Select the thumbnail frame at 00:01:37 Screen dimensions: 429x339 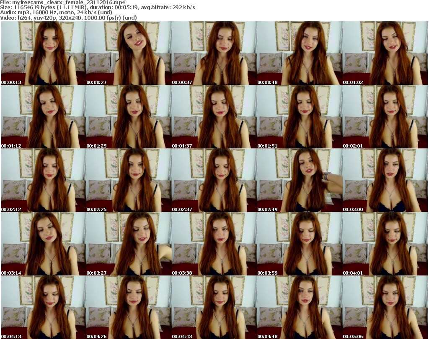(214, 117)
